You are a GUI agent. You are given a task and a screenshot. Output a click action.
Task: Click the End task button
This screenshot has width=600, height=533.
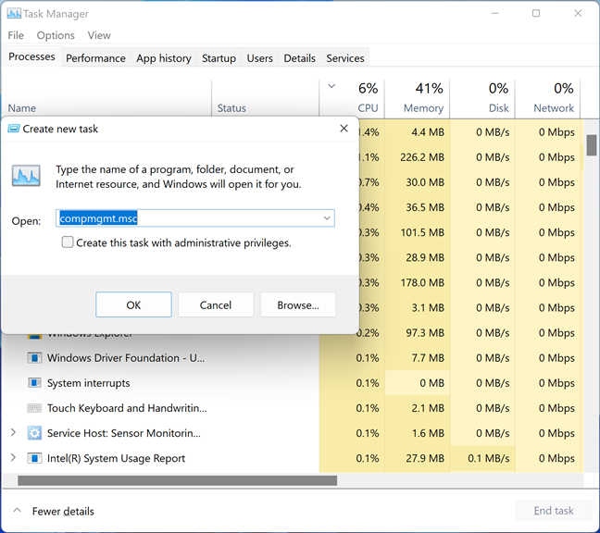[x=554, y=511]
